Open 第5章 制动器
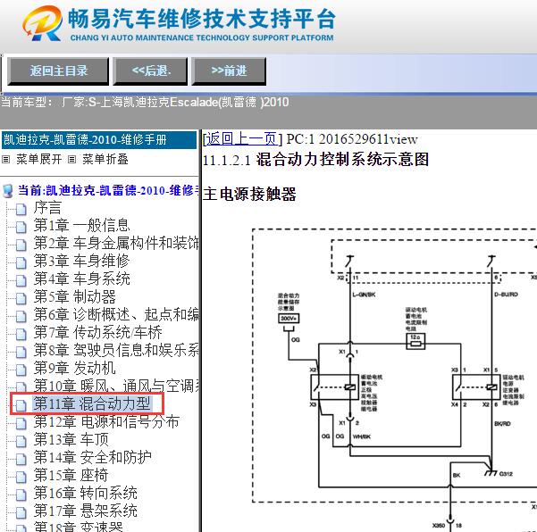The width and height of the screenshot is (537, 532). pos(75,296)
